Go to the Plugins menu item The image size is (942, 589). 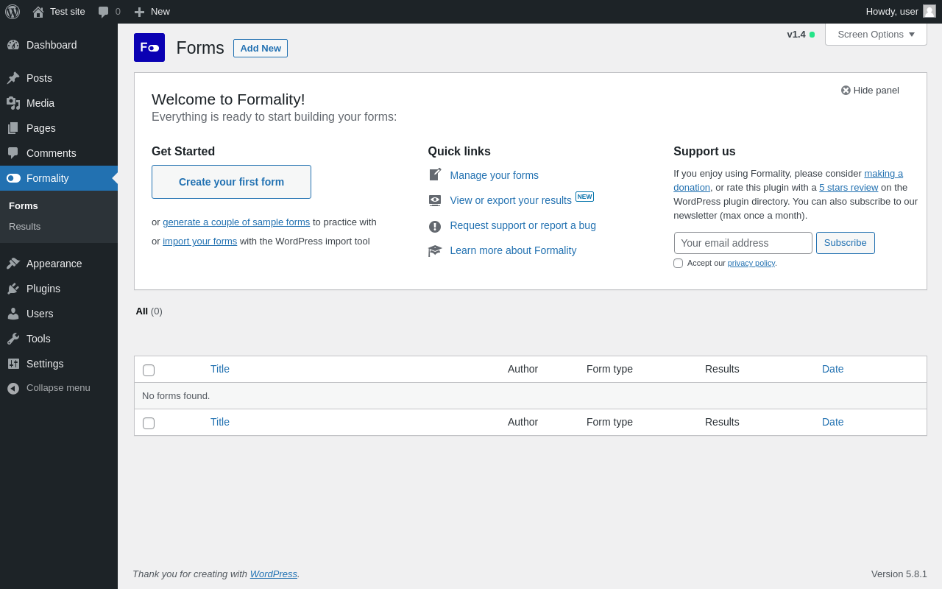point(43,289)
